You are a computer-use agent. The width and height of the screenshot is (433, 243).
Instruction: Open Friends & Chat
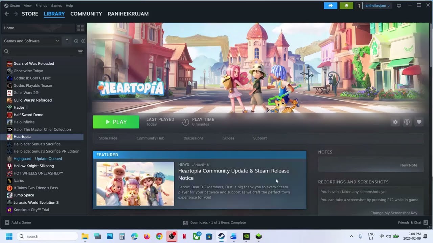(x=413, y=222)
